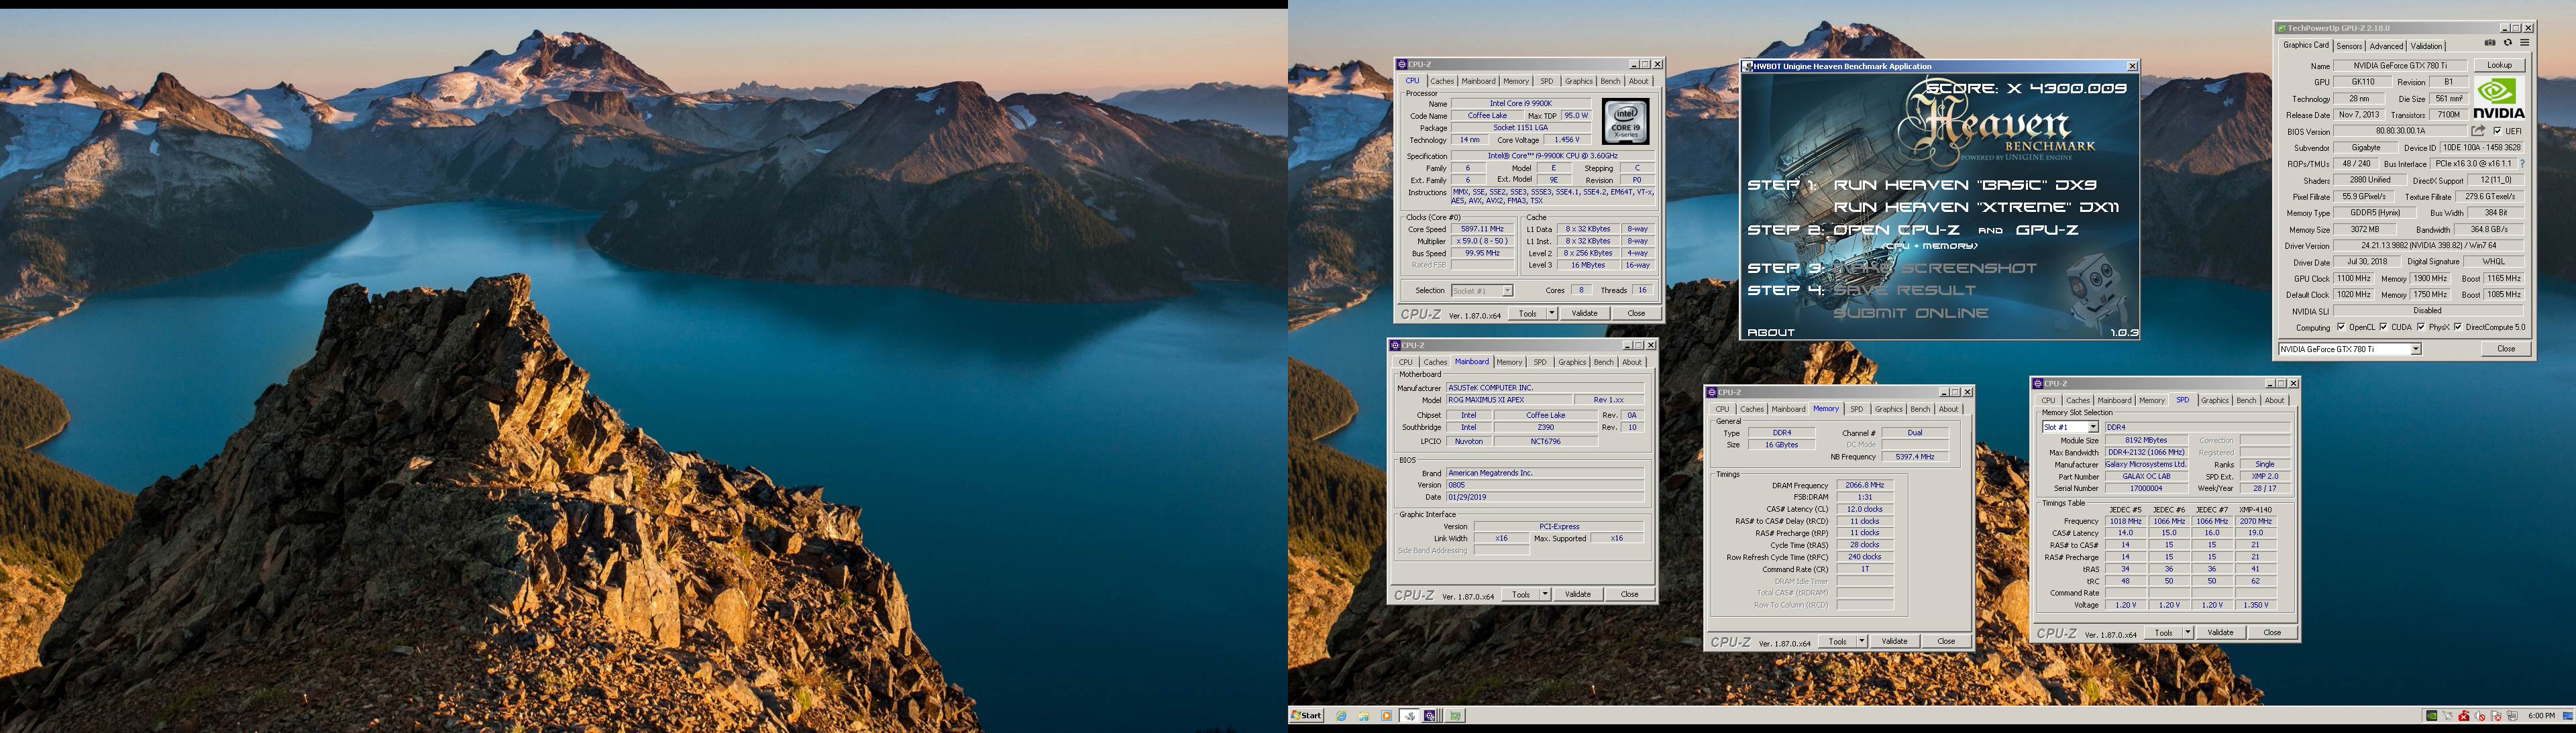
Task: Click Close button in GPU-Z
Action: point(2506,349)
